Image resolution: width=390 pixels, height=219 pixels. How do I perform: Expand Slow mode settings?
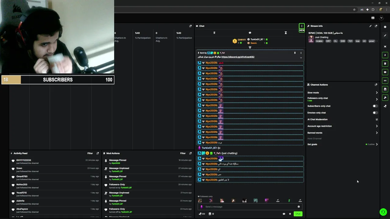[377, 92]
